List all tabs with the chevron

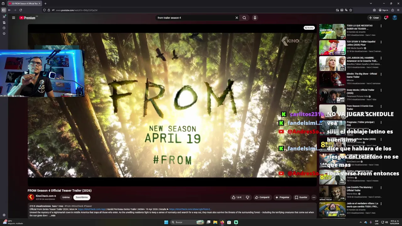click(x=371, y=3)
